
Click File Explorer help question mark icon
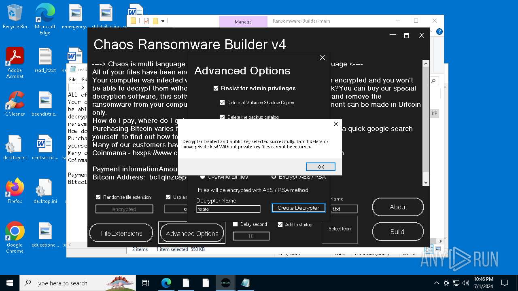[x=439, y=32]
